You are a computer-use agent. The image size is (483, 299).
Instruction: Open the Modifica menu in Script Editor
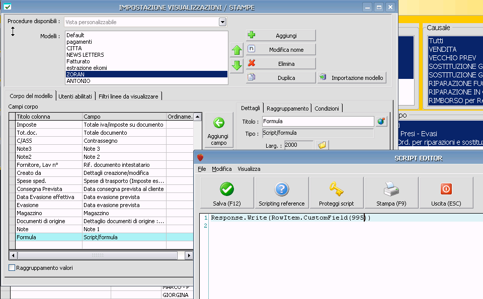[222, 169]
